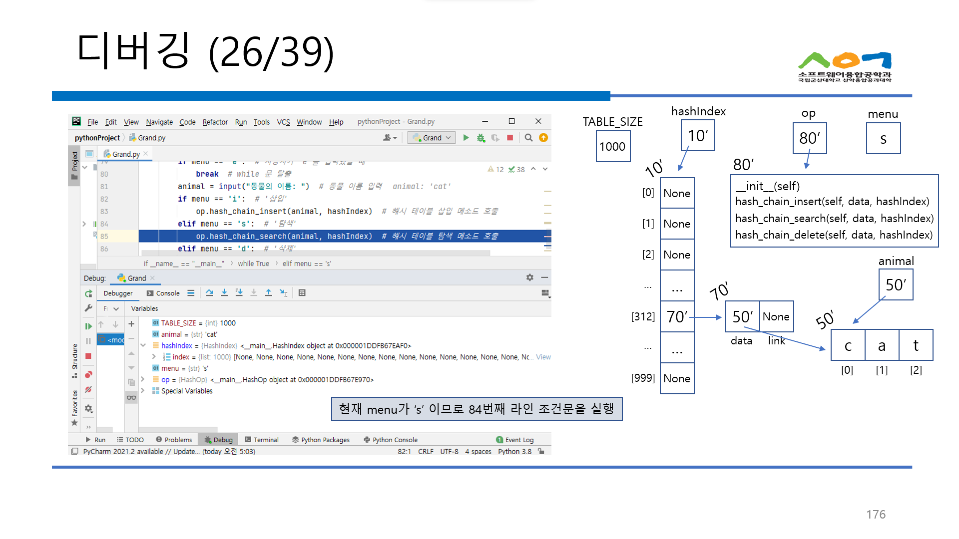Resume program with the green resume icon

pyautogui.click(x=88, y=326)
